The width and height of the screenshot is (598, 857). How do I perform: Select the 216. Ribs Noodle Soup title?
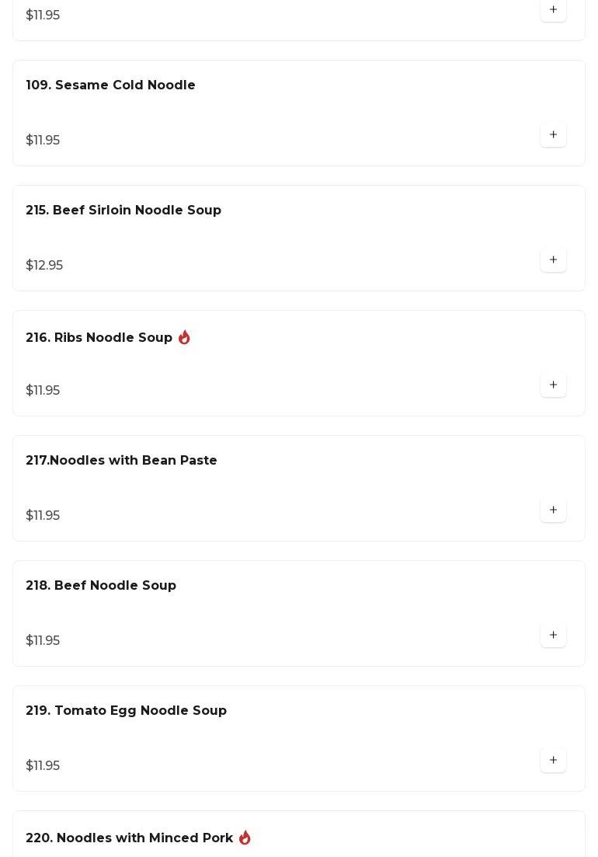[99, 338]
